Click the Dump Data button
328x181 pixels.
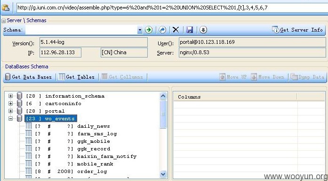tap(307, 77)
